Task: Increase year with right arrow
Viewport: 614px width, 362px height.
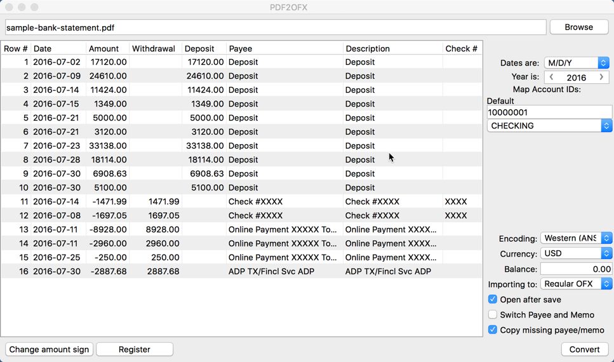Action: pyautogui.click(x=601, y=77)
